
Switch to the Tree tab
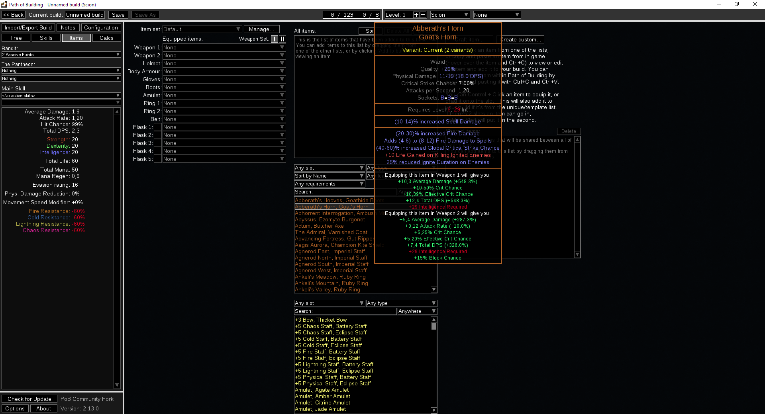click(x=16, y=38)
